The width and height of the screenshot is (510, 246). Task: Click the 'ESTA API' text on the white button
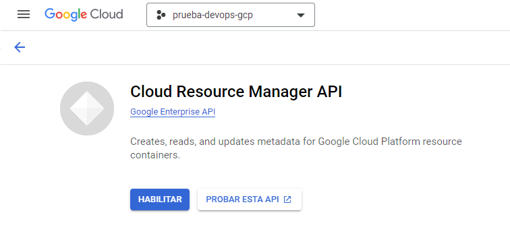click(260, 199)
